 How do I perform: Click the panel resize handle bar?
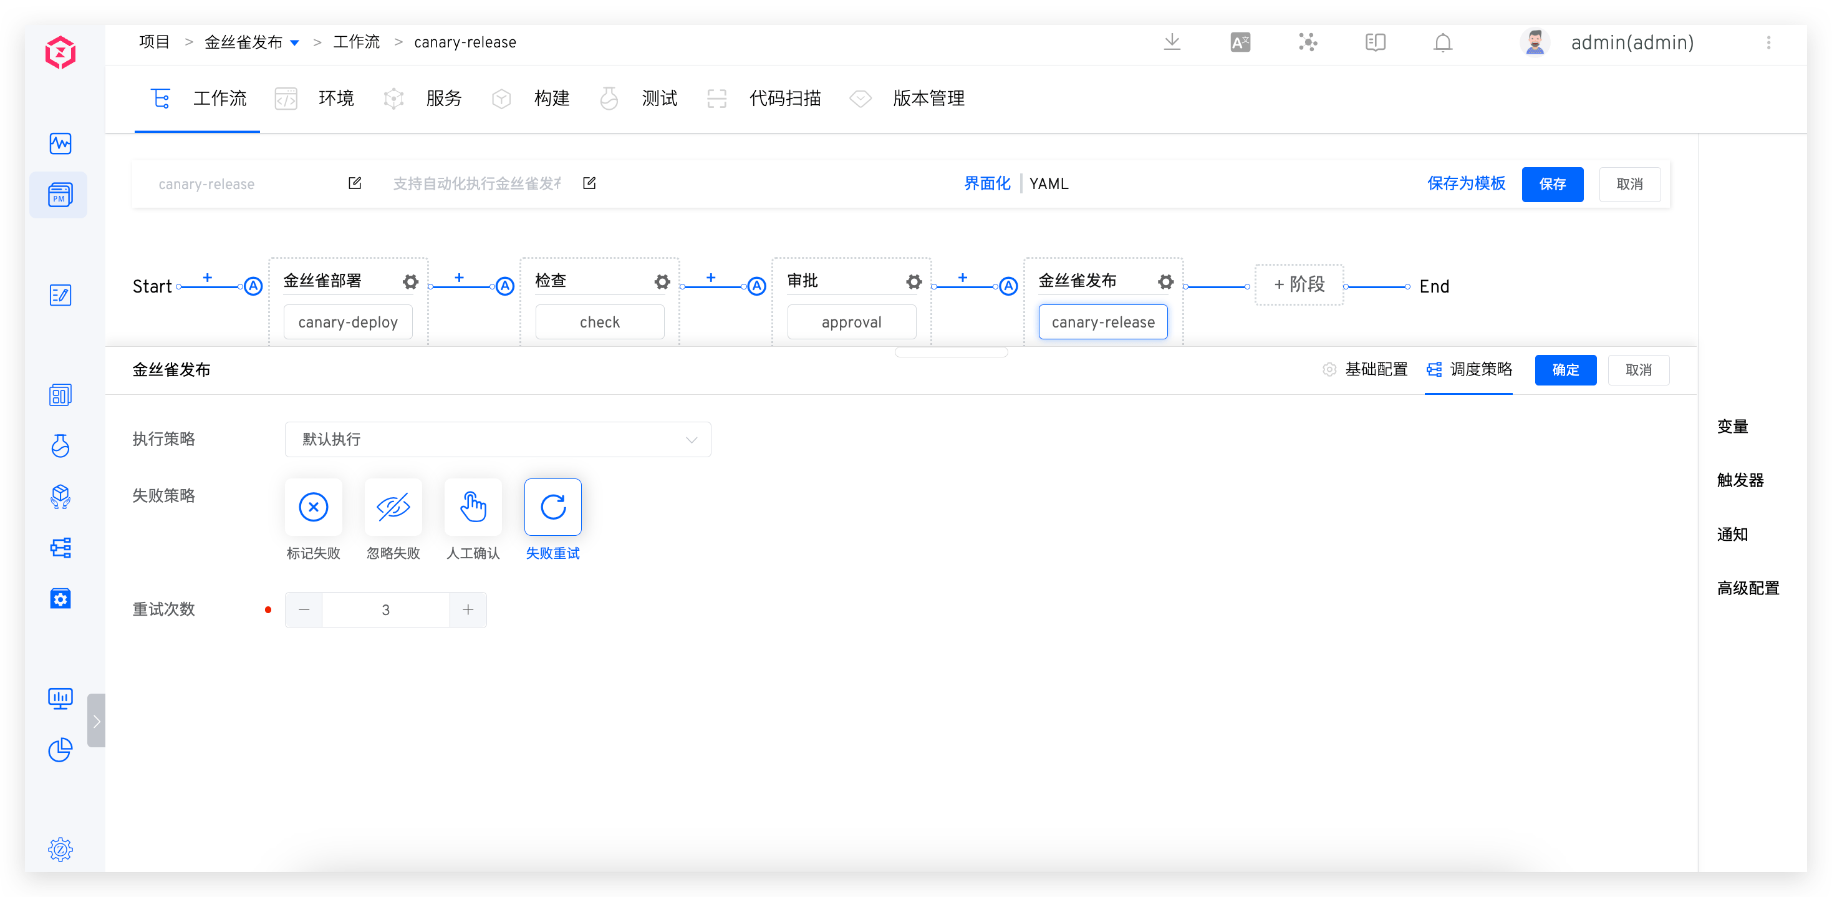click(x=951, y=352)
